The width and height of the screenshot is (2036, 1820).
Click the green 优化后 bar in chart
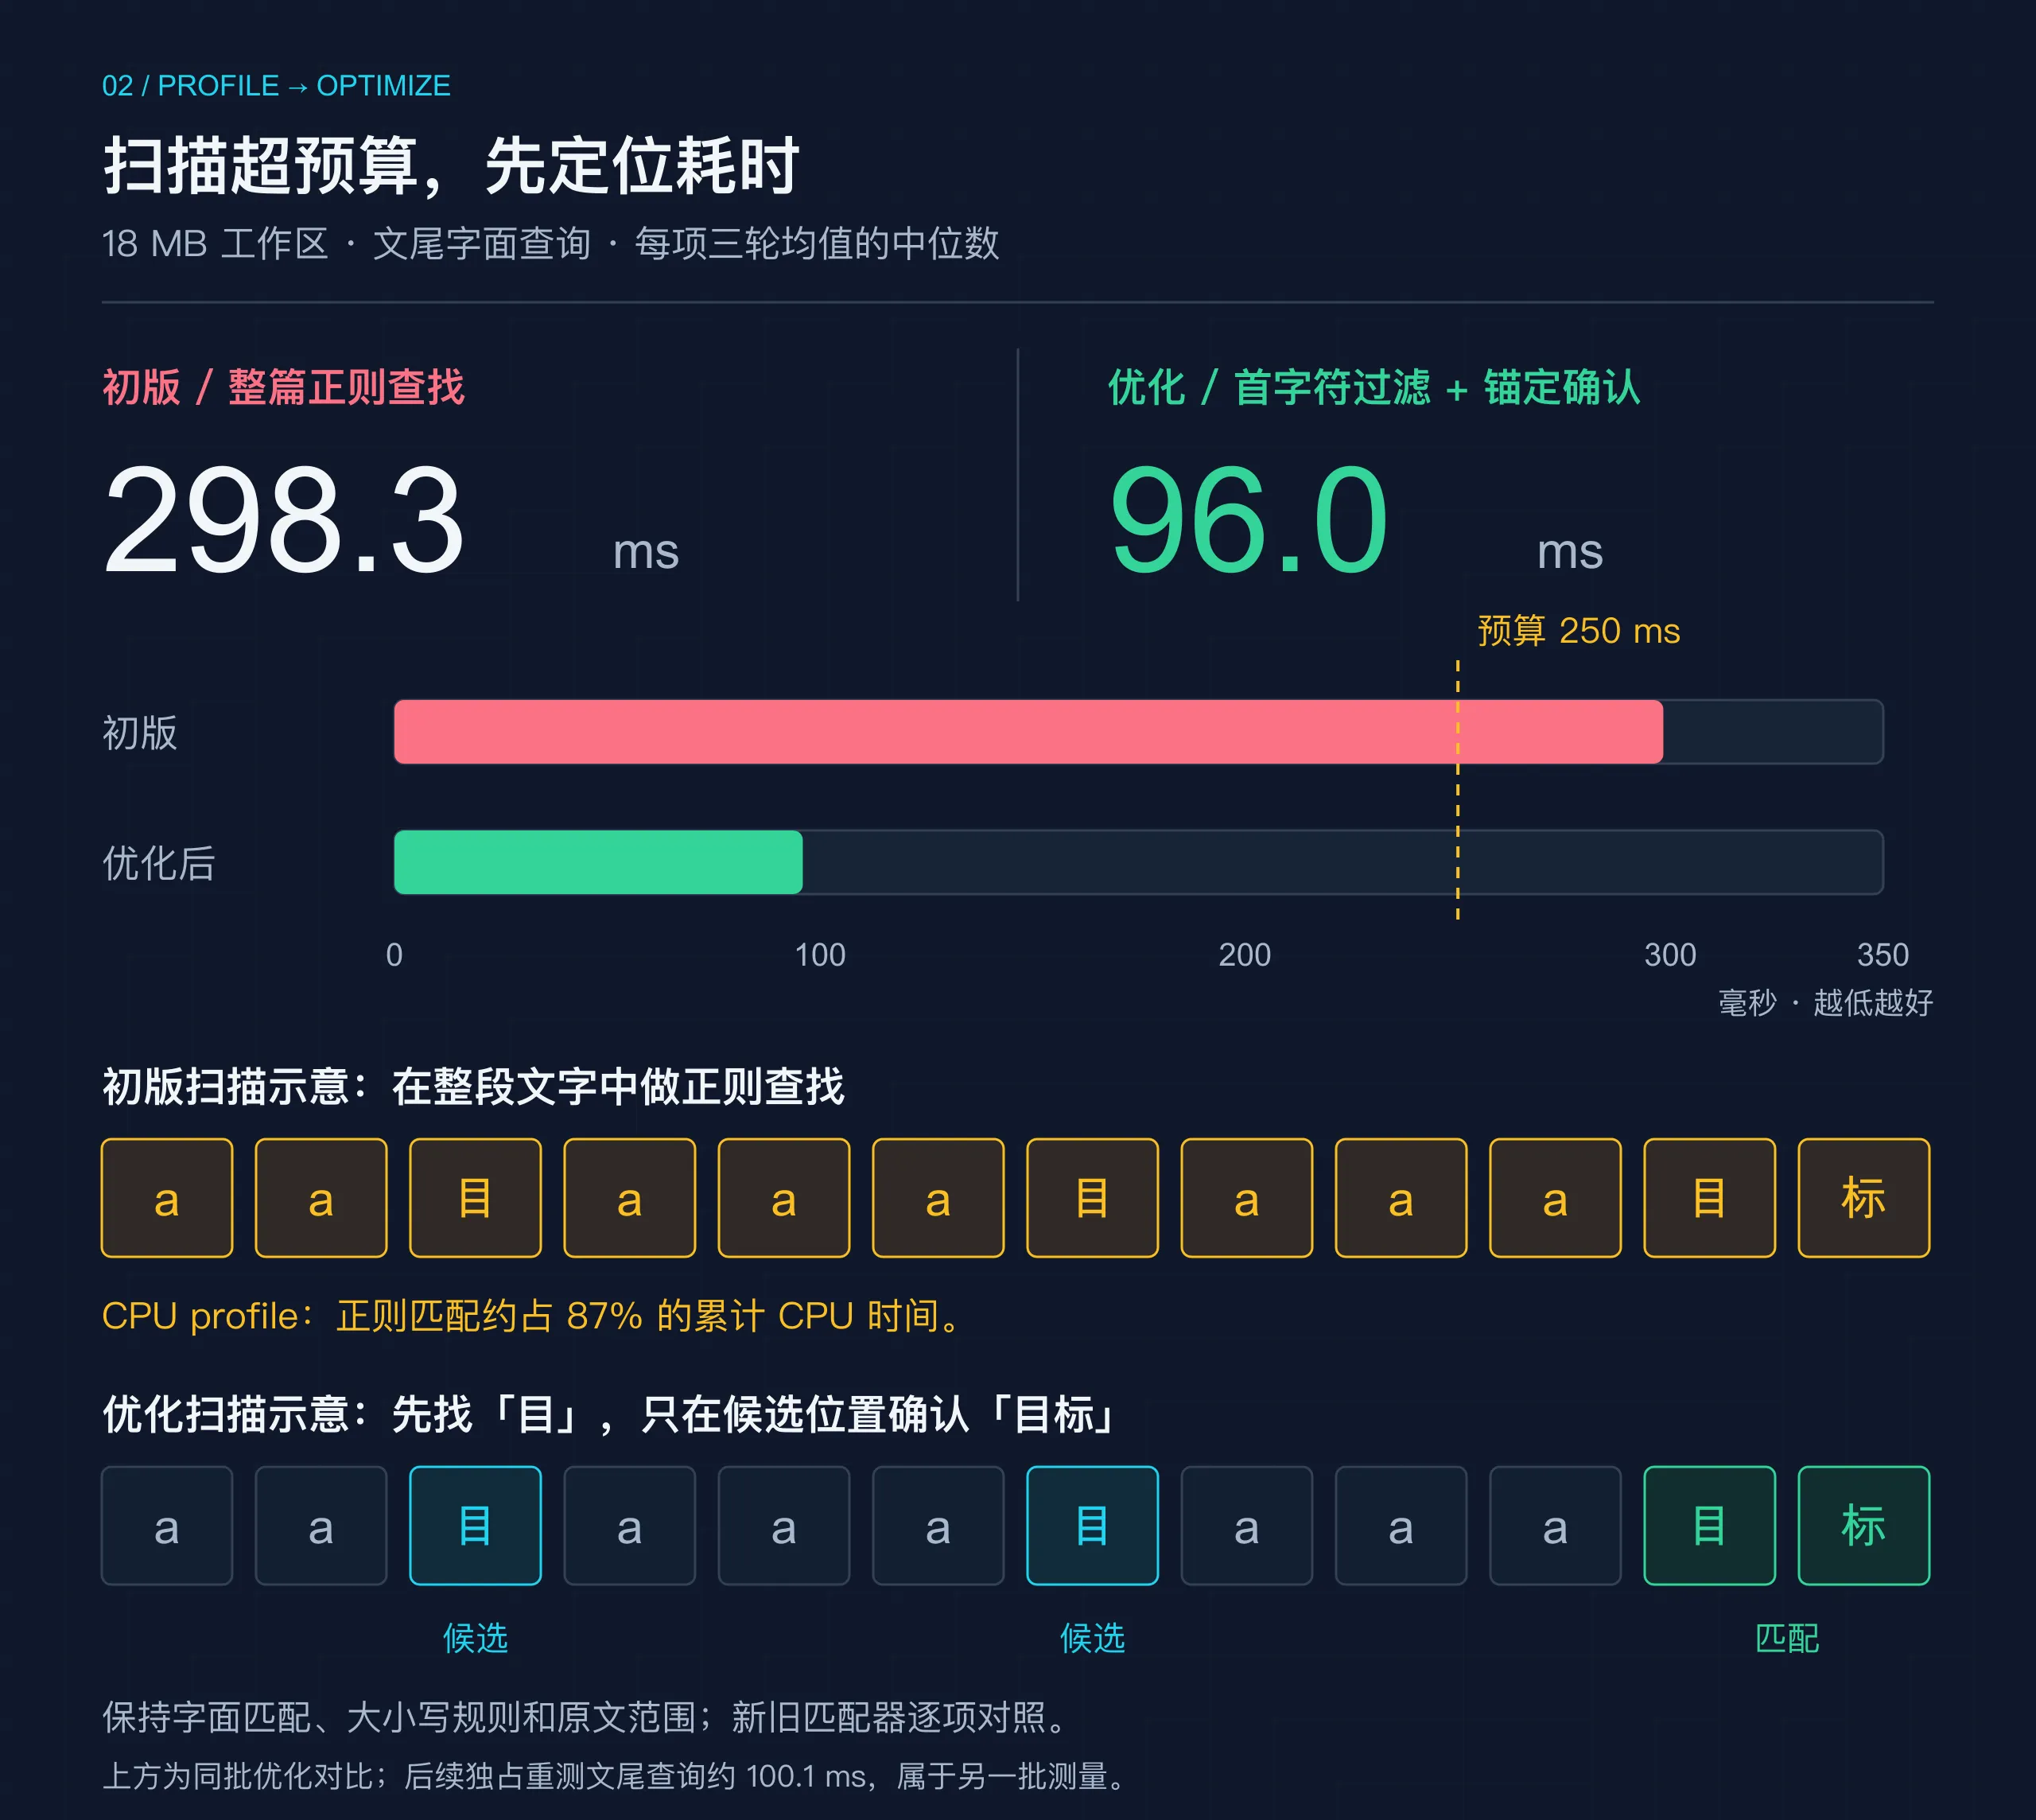tap(598, 862)
